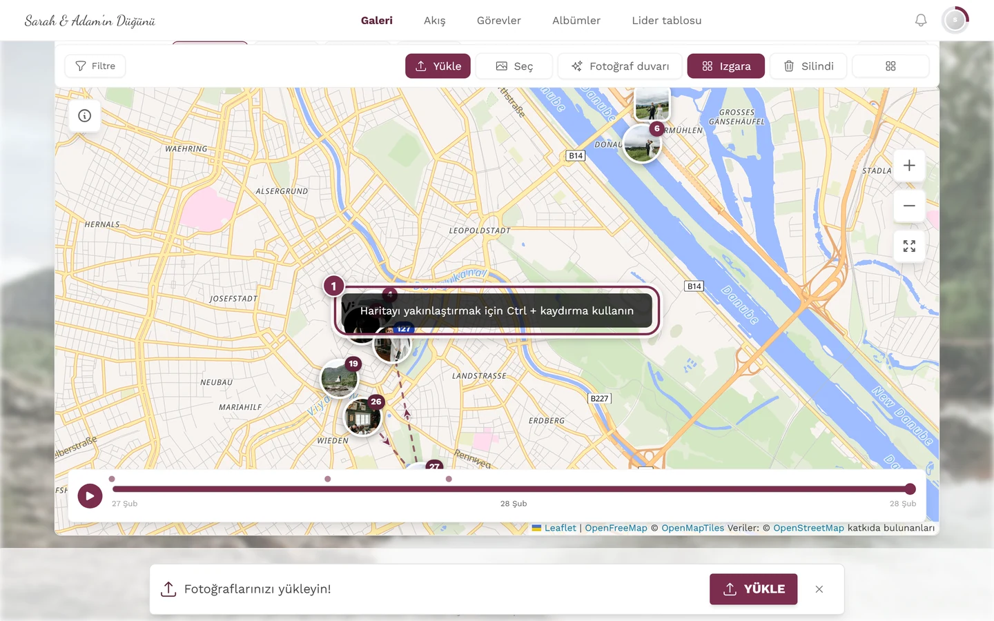Open the OpenStreetMap link
The width and height of the screenshot is (994, 621).
tap(808, 528)
